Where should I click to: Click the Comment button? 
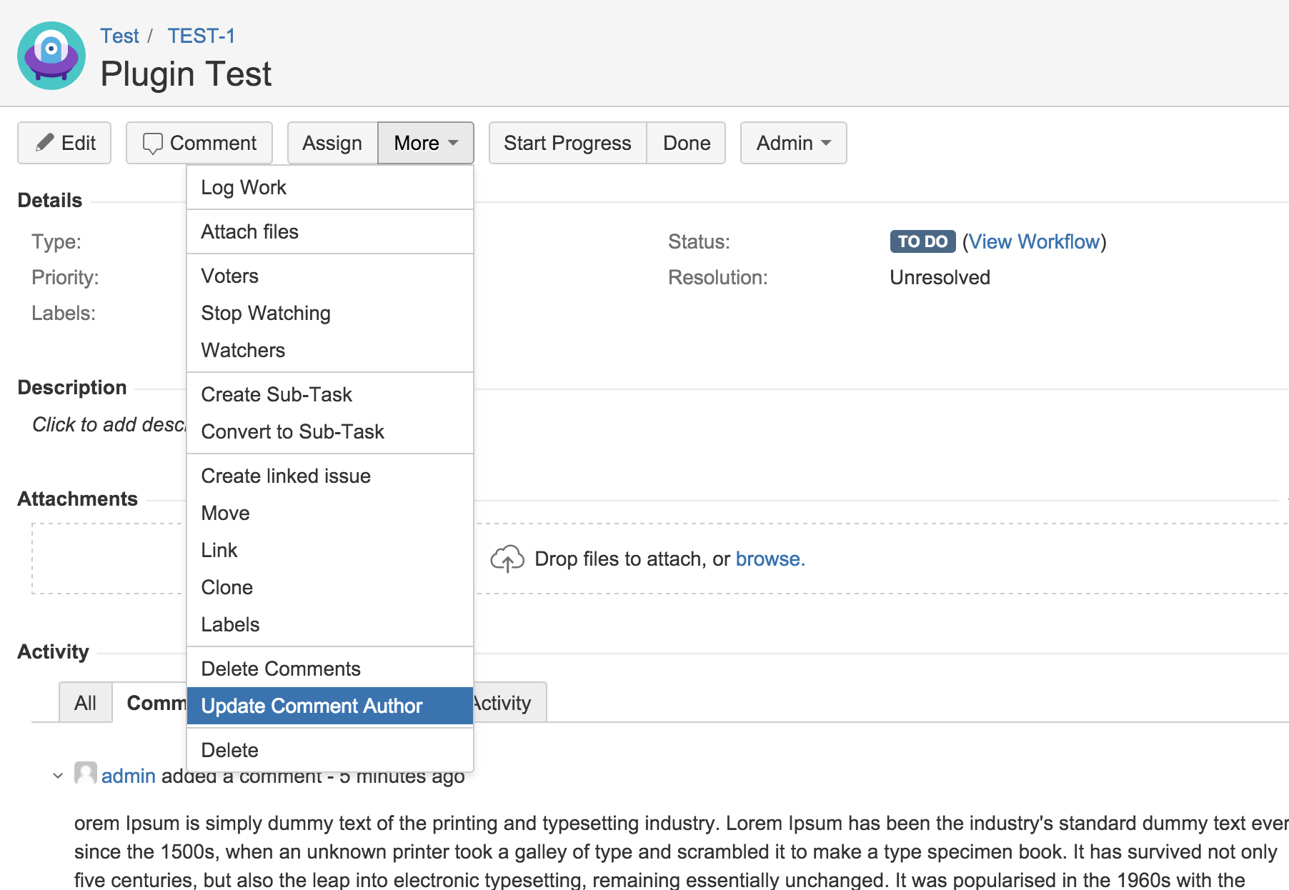(x=199, y=143)
